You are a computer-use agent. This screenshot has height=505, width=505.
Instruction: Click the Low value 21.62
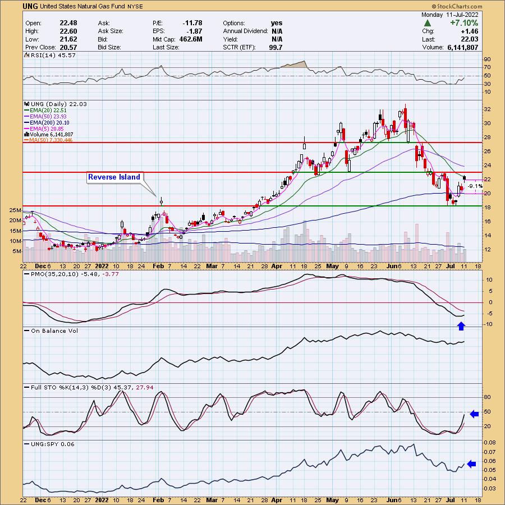(x=68, y=39)
